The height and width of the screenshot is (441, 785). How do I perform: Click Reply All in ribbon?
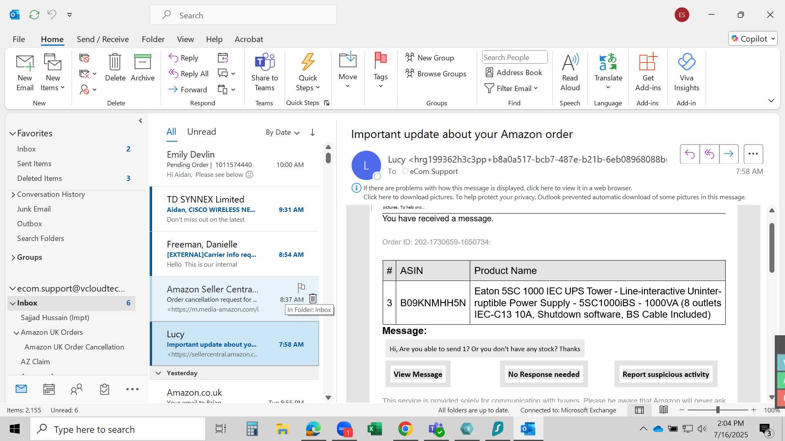(x=189, y=73)
